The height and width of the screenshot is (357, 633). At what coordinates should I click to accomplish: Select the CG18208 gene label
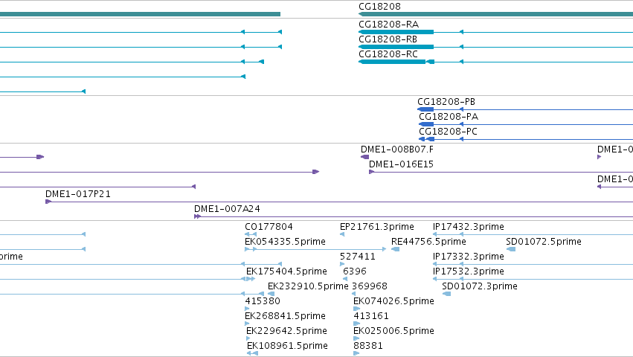click(x=379, y=7)
